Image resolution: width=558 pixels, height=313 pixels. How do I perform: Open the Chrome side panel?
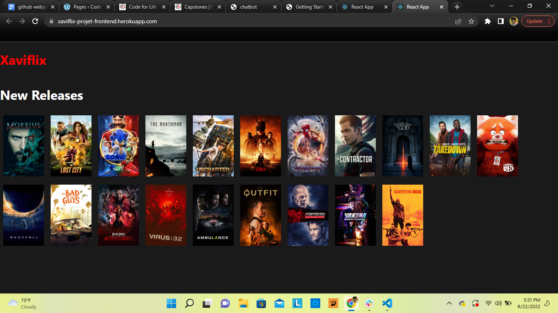tap(501, 21)
